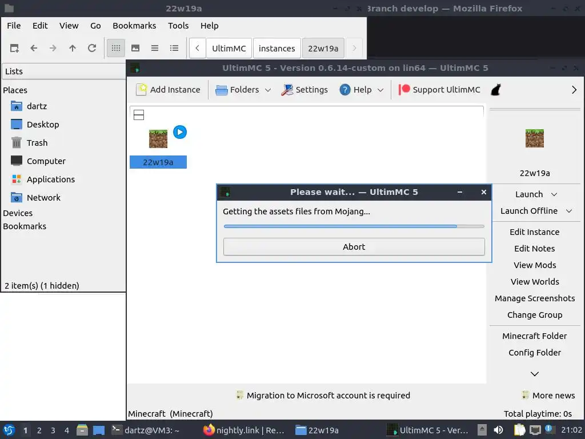Expand the Folders dropdown arrow
The height and width of the screenshot is (439, 585).
point(268,90)
